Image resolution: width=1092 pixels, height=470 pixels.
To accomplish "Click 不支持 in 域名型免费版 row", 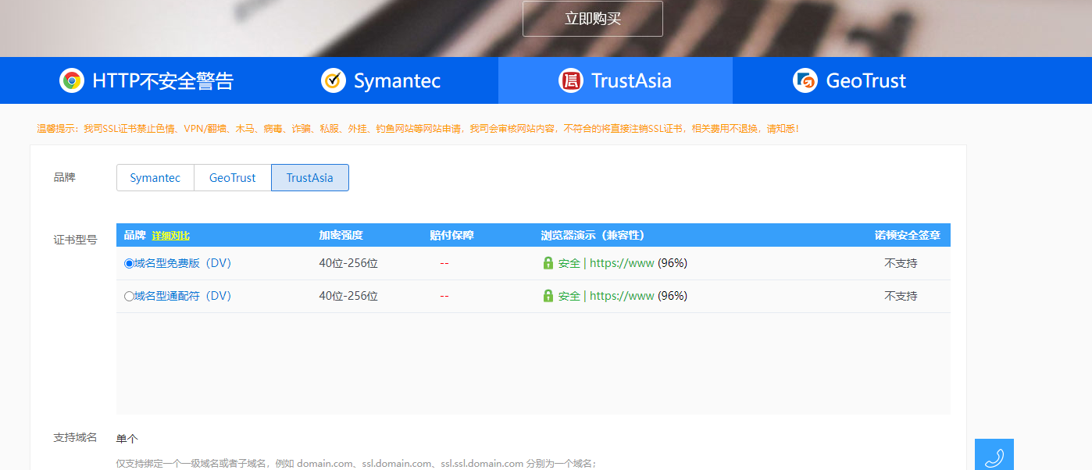I will point(901,264).
